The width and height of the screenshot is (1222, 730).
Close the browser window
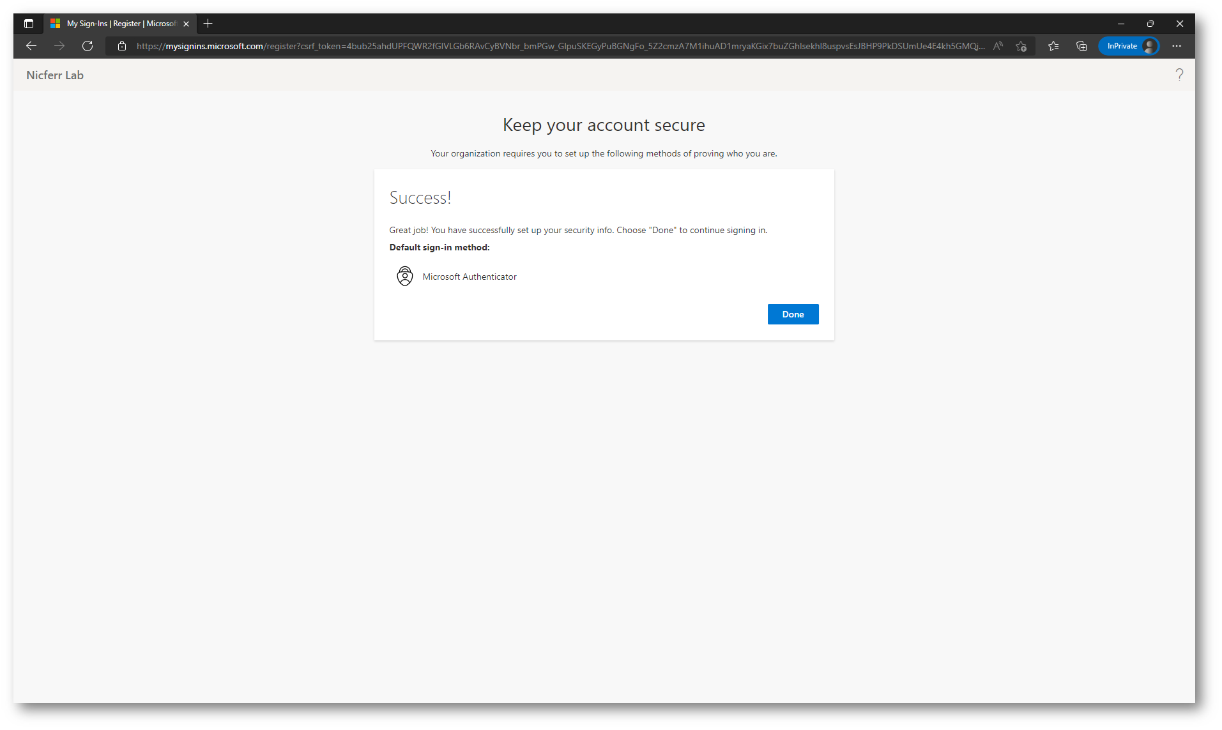[1180, 24]
